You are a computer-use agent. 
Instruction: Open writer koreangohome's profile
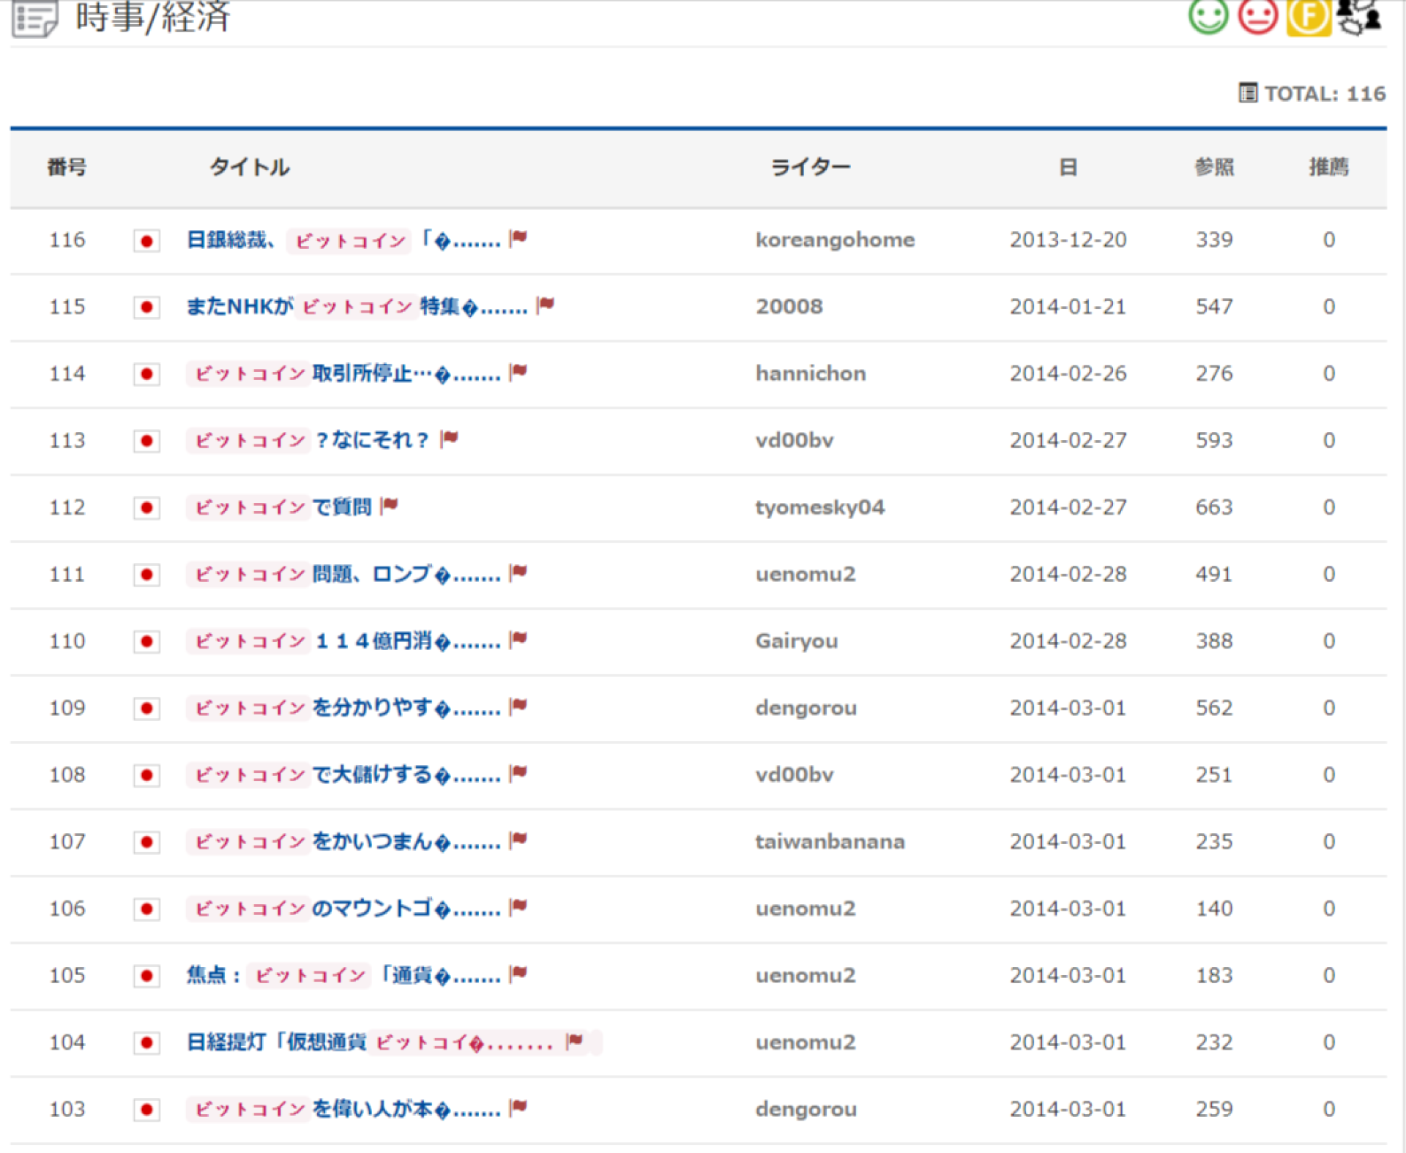click(x=835, y=240)
